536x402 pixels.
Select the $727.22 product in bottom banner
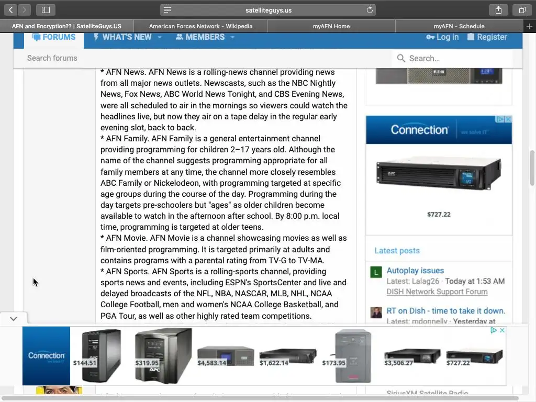(474, 357)
